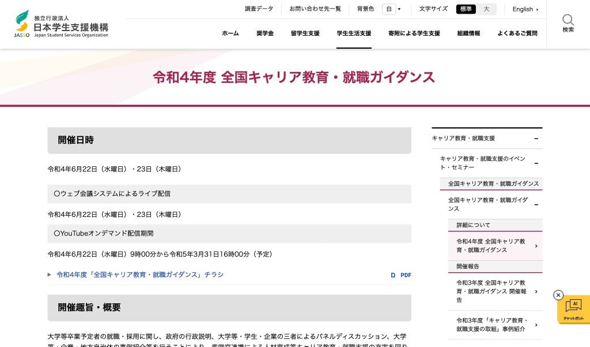Click the JASSO logo in the header
This screenshot has height=347, width=590.
[61, 24]
